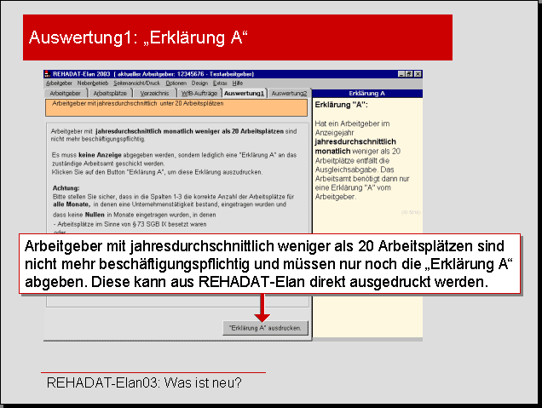Open the Design menu
This screenshot has height=408, width=542.
pos(199,83)
